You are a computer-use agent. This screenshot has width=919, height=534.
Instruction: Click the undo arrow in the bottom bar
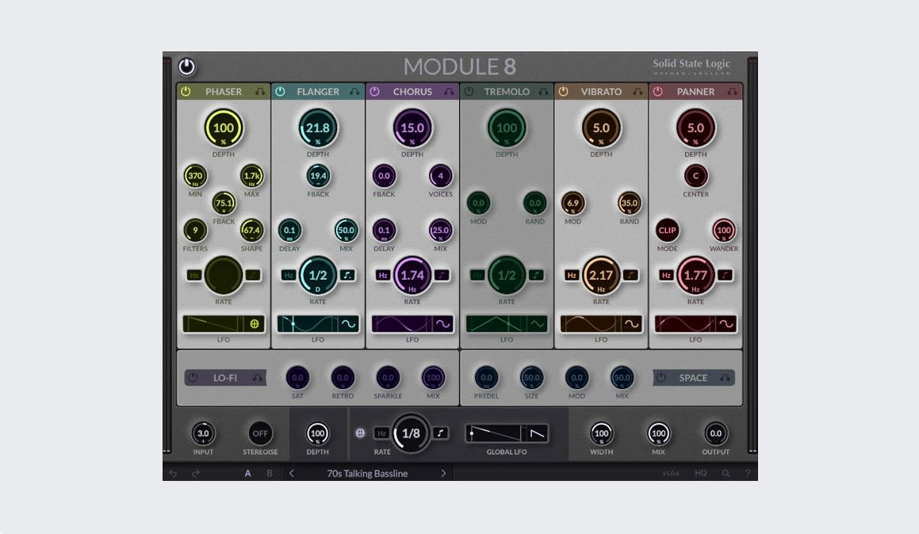[173, 473]
